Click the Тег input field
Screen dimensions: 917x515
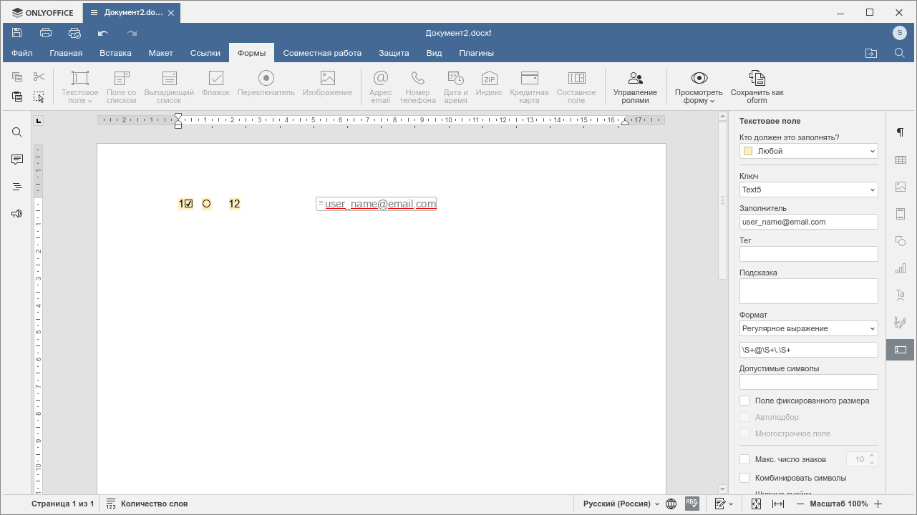pyautogui.click(x=808, y=254)
